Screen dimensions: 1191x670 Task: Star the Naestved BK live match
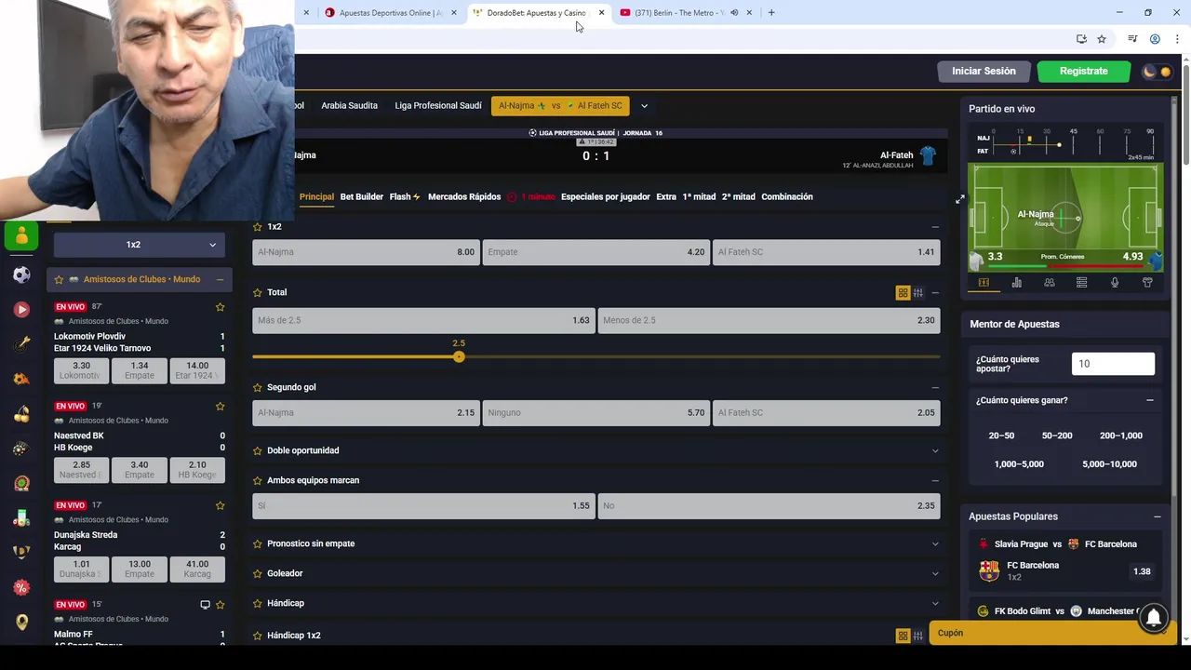[221, 407]
